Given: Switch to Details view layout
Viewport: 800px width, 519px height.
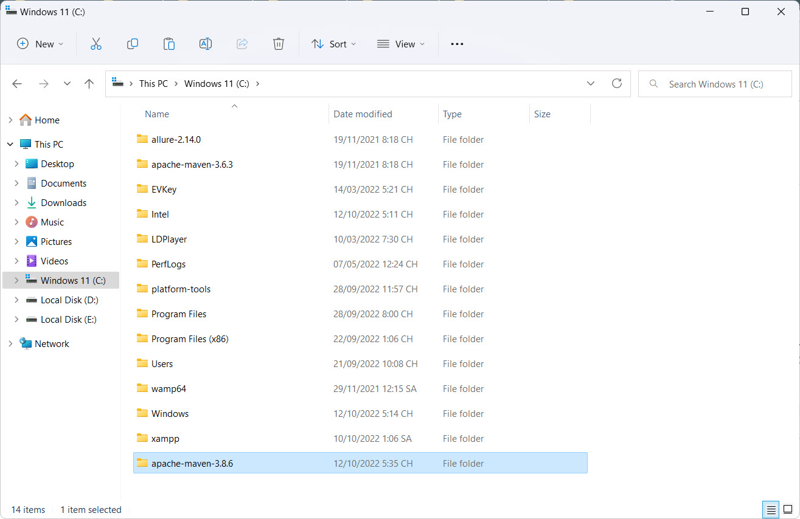Looking at the screenshot, I should click(771, 509).
